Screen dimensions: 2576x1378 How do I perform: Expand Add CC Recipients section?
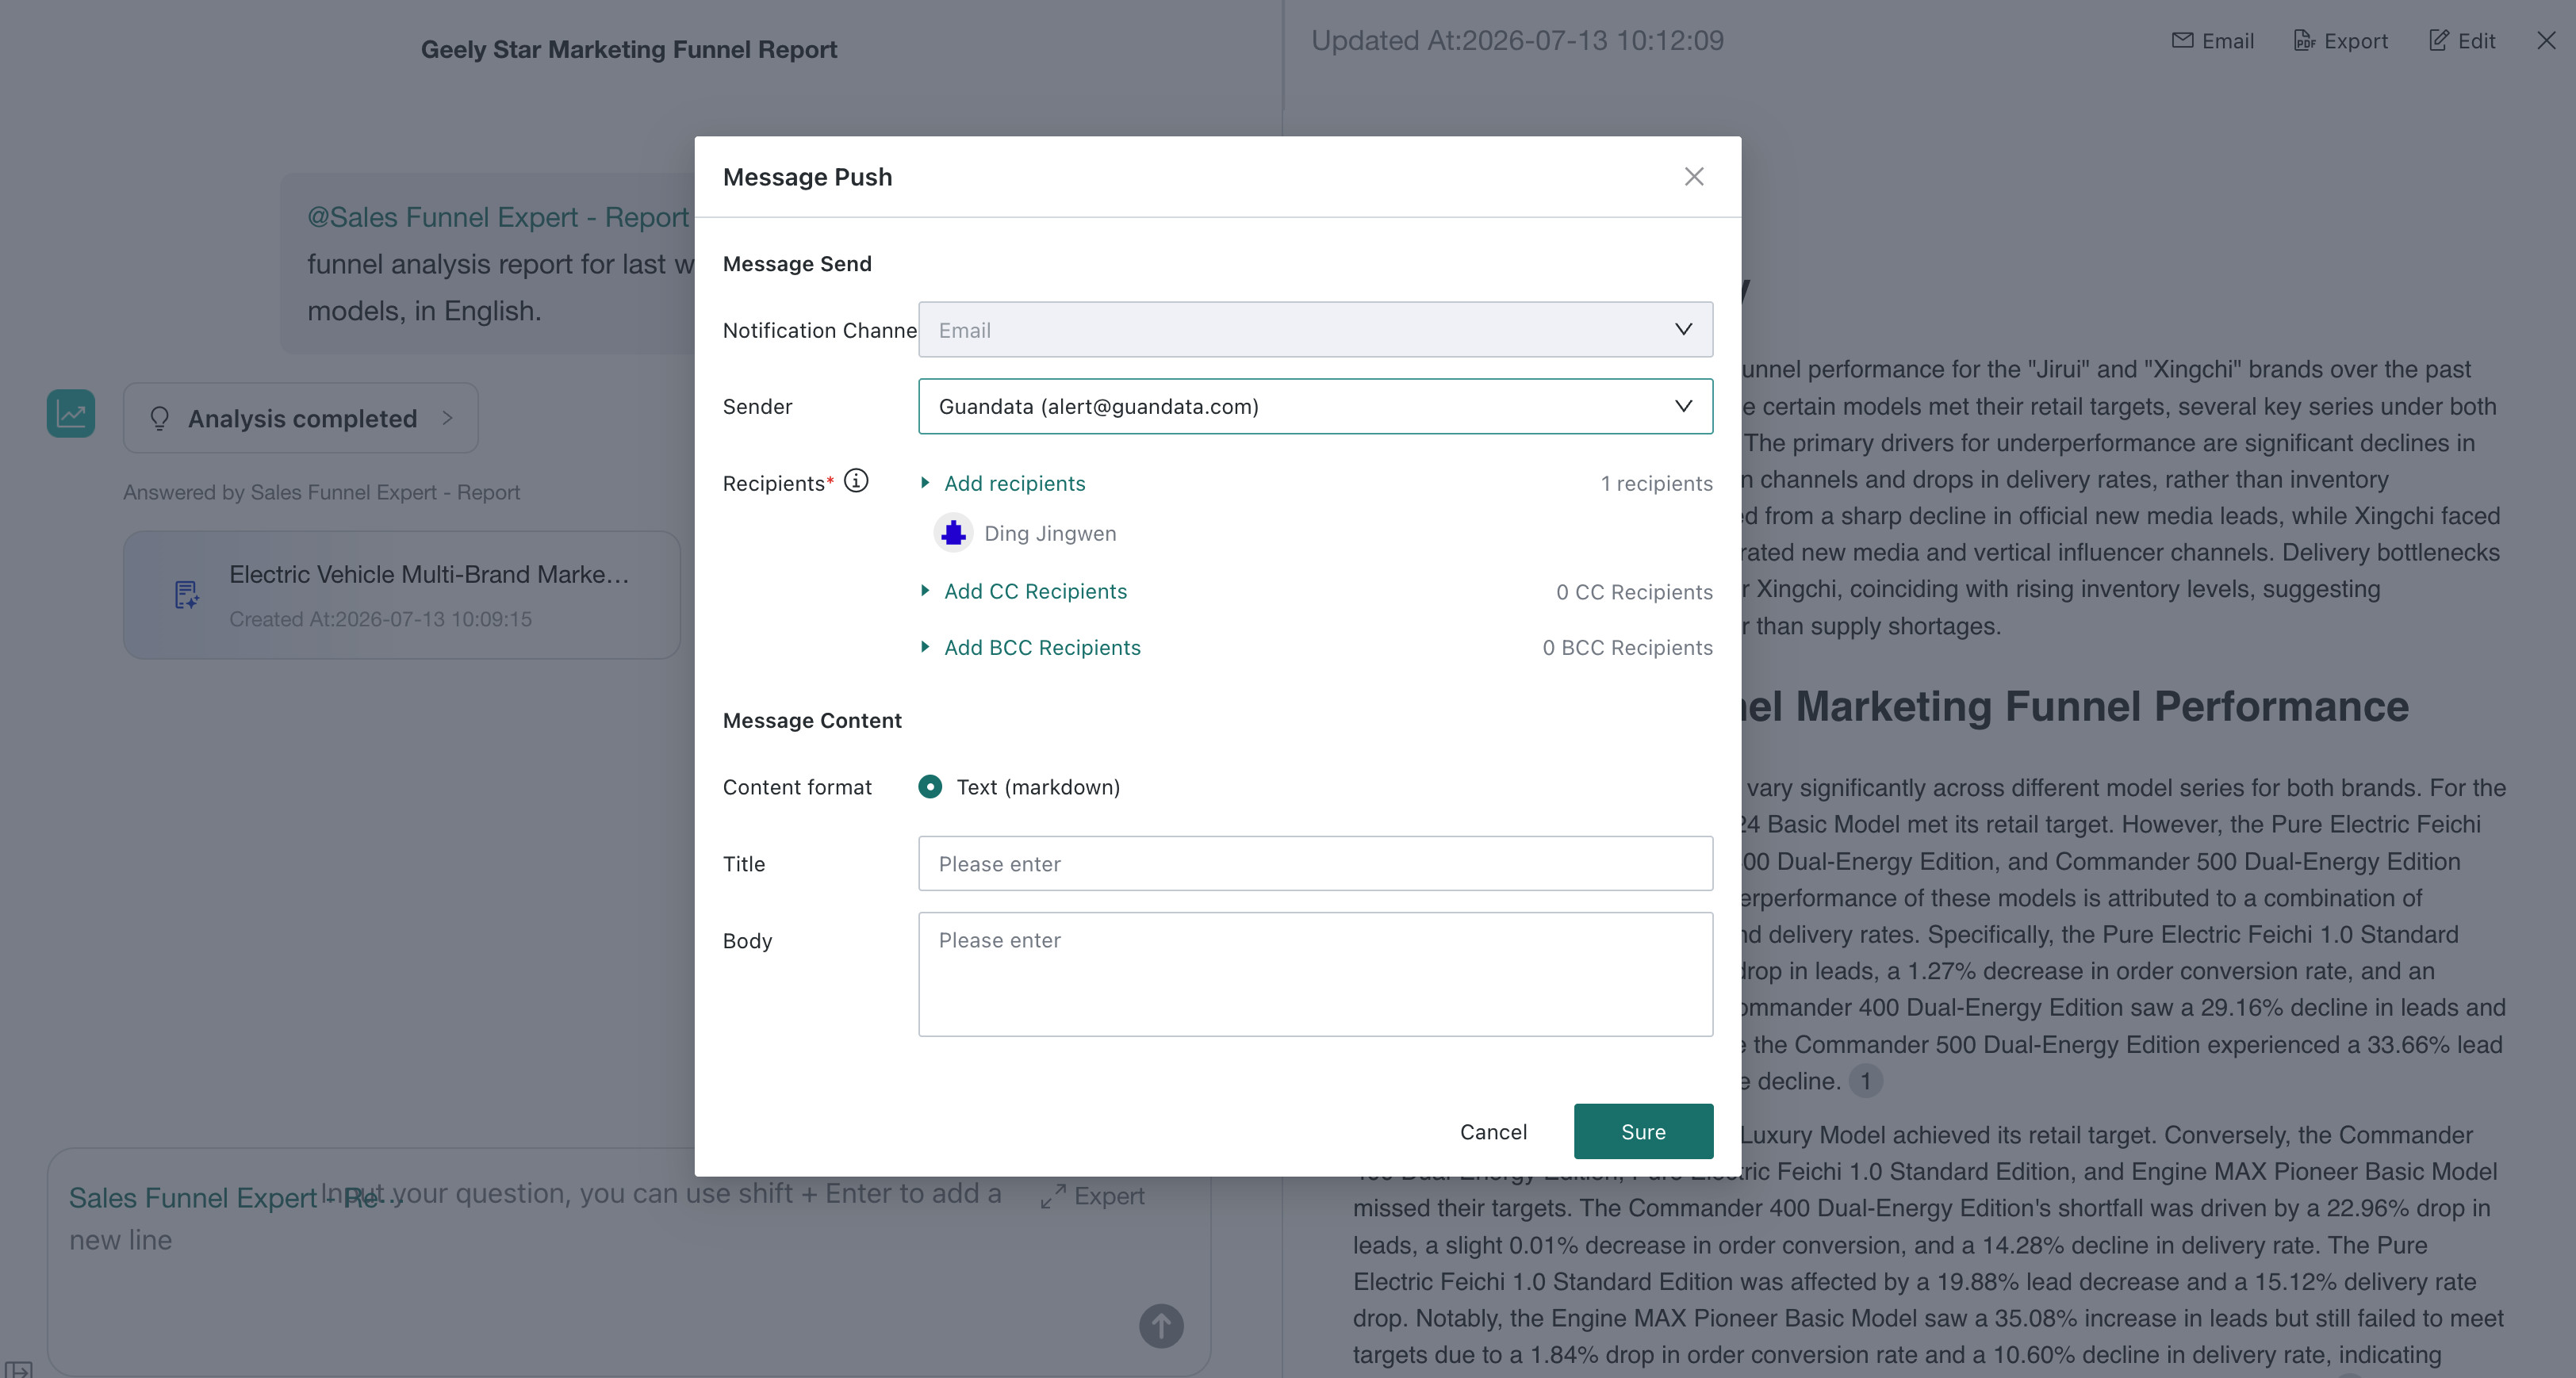click(1024, 591)
